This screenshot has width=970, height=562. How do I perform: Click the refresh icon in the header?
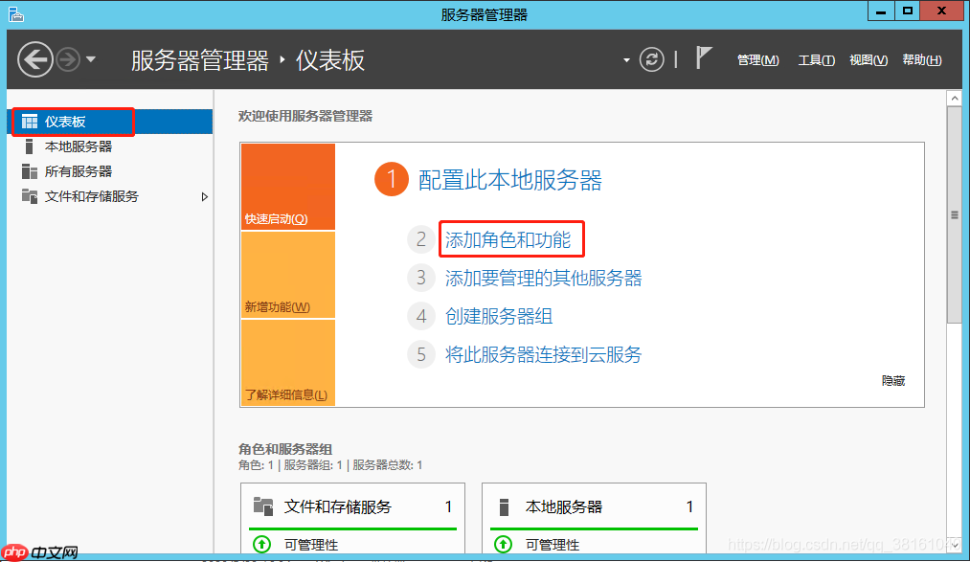652,58
